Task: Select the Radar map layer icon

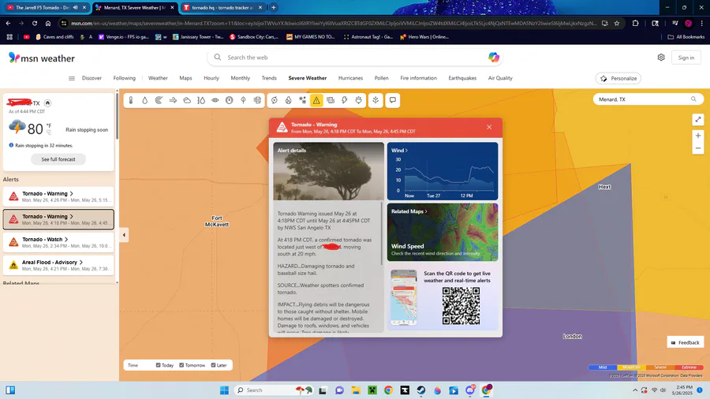Action: pos(159,100)
